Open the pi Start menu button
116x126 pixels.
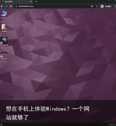(1, 125)
